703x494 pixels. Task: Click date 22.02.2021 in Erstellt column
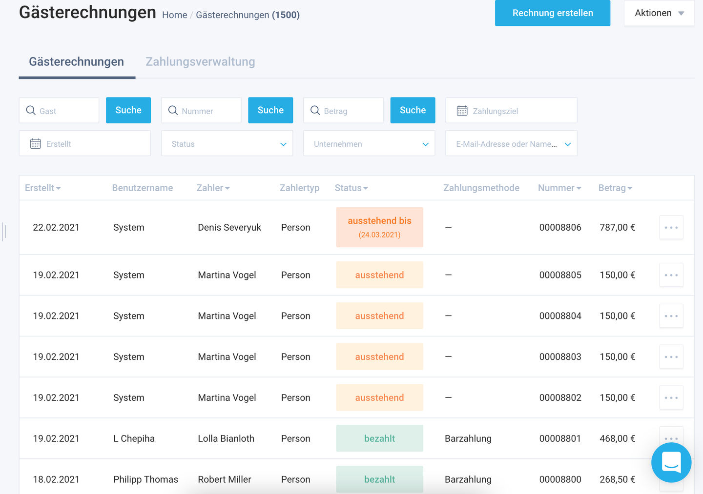[56, 227]
